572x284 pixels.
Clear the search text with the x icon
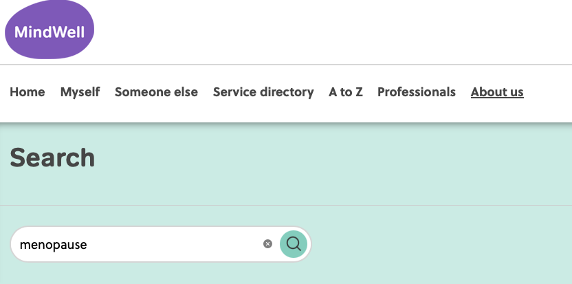267,244
